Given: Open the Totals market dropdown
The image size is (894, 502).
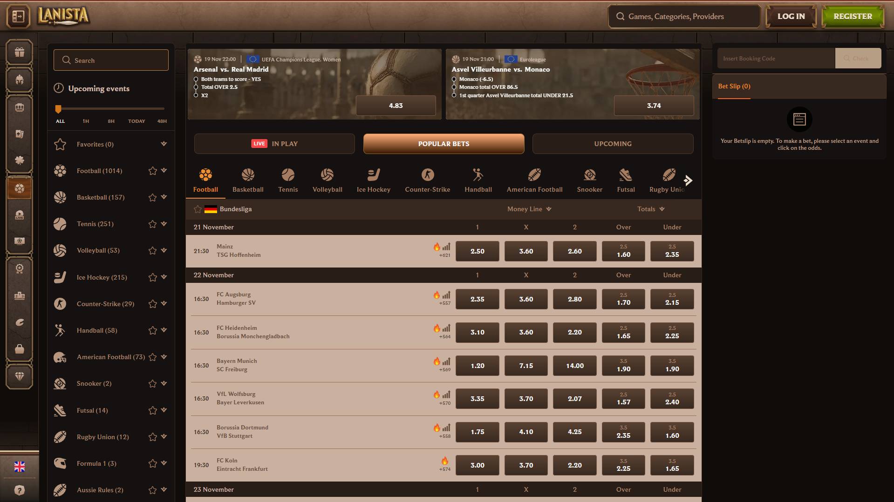Looking at the screenshot, I should click(650, 209).
